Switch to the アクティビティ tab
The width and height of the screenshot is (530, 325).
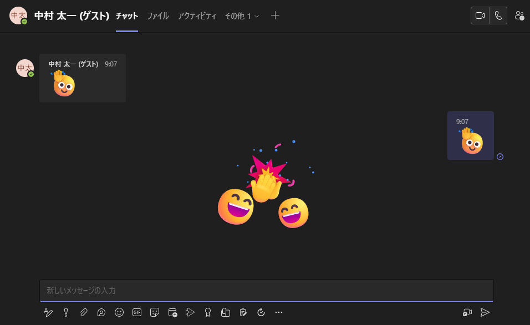coord(197,16)
